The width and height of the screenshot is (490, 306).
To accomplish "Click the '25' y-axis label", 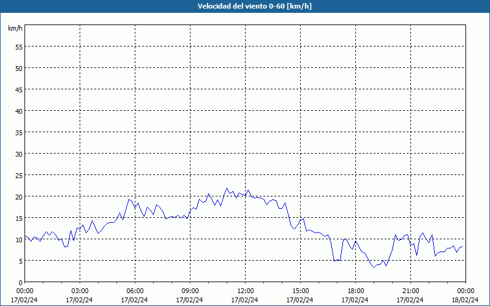I will coord(19,176).
